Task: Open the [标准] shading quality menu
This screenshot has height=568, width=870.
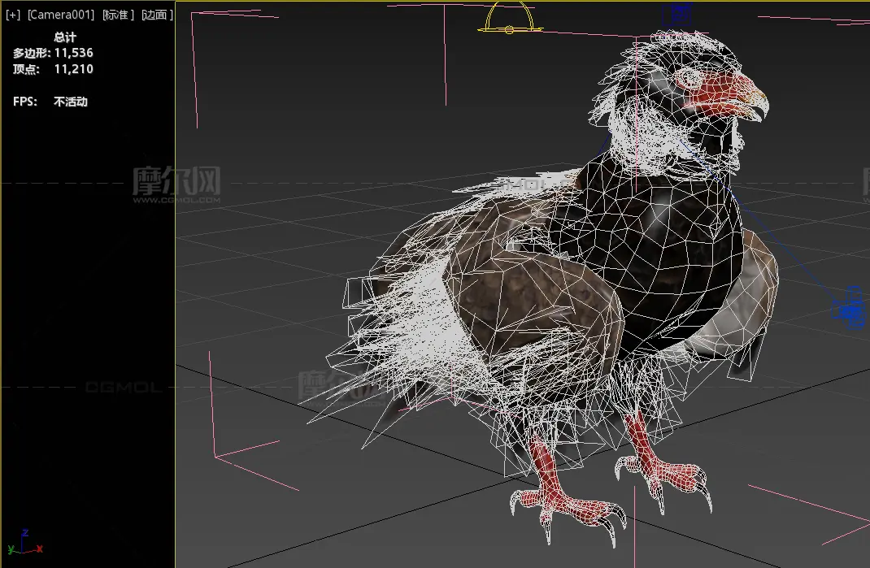Action: coord(119,15)
